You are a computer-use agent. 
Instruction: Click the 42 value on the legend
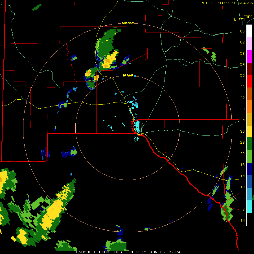[x=242, y=98]
